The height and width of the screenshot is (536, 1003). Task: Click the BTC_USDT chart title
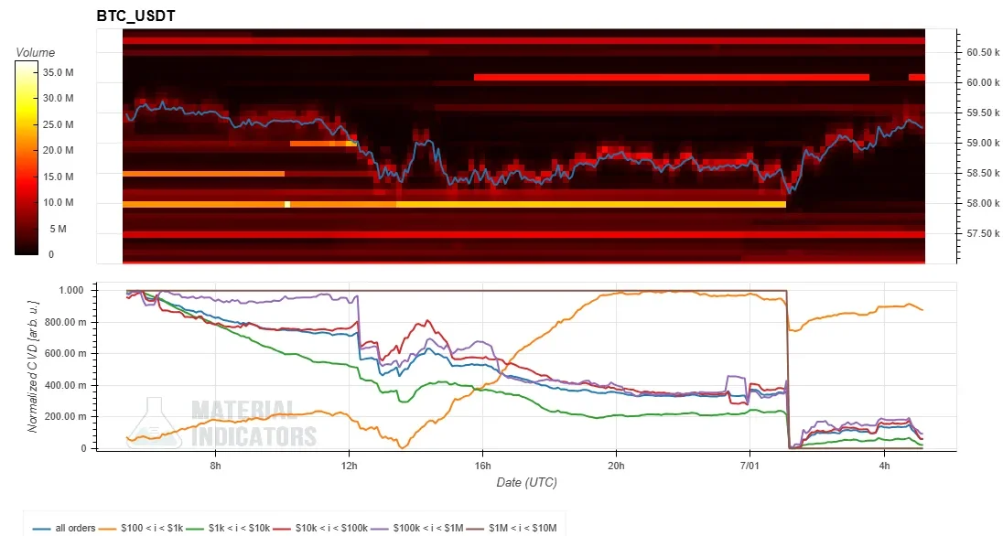click(x=135, y=16)
